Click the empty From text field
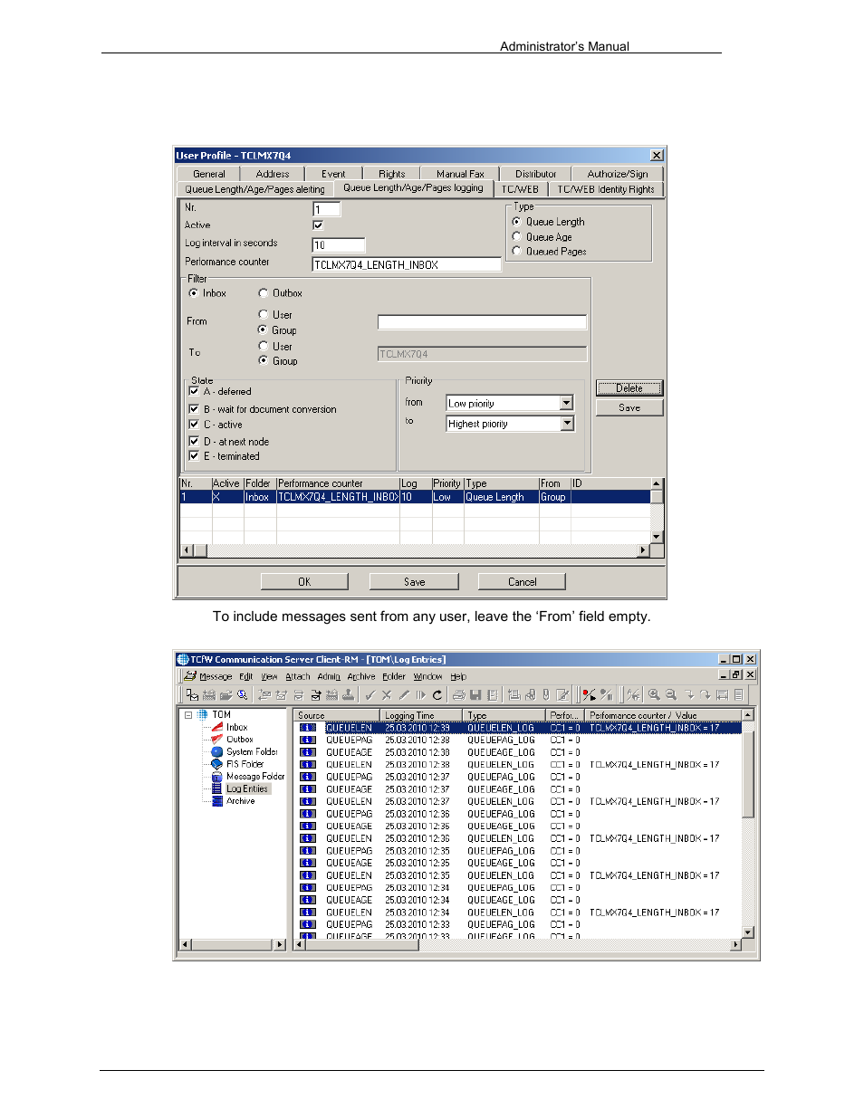Image resolution: width=864 pixels, height=1118 pixels. pos(482,322)
